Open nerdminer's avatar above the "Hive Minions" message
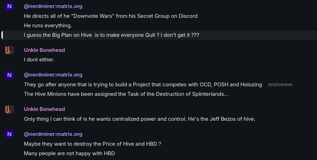 tap(10, 75)
